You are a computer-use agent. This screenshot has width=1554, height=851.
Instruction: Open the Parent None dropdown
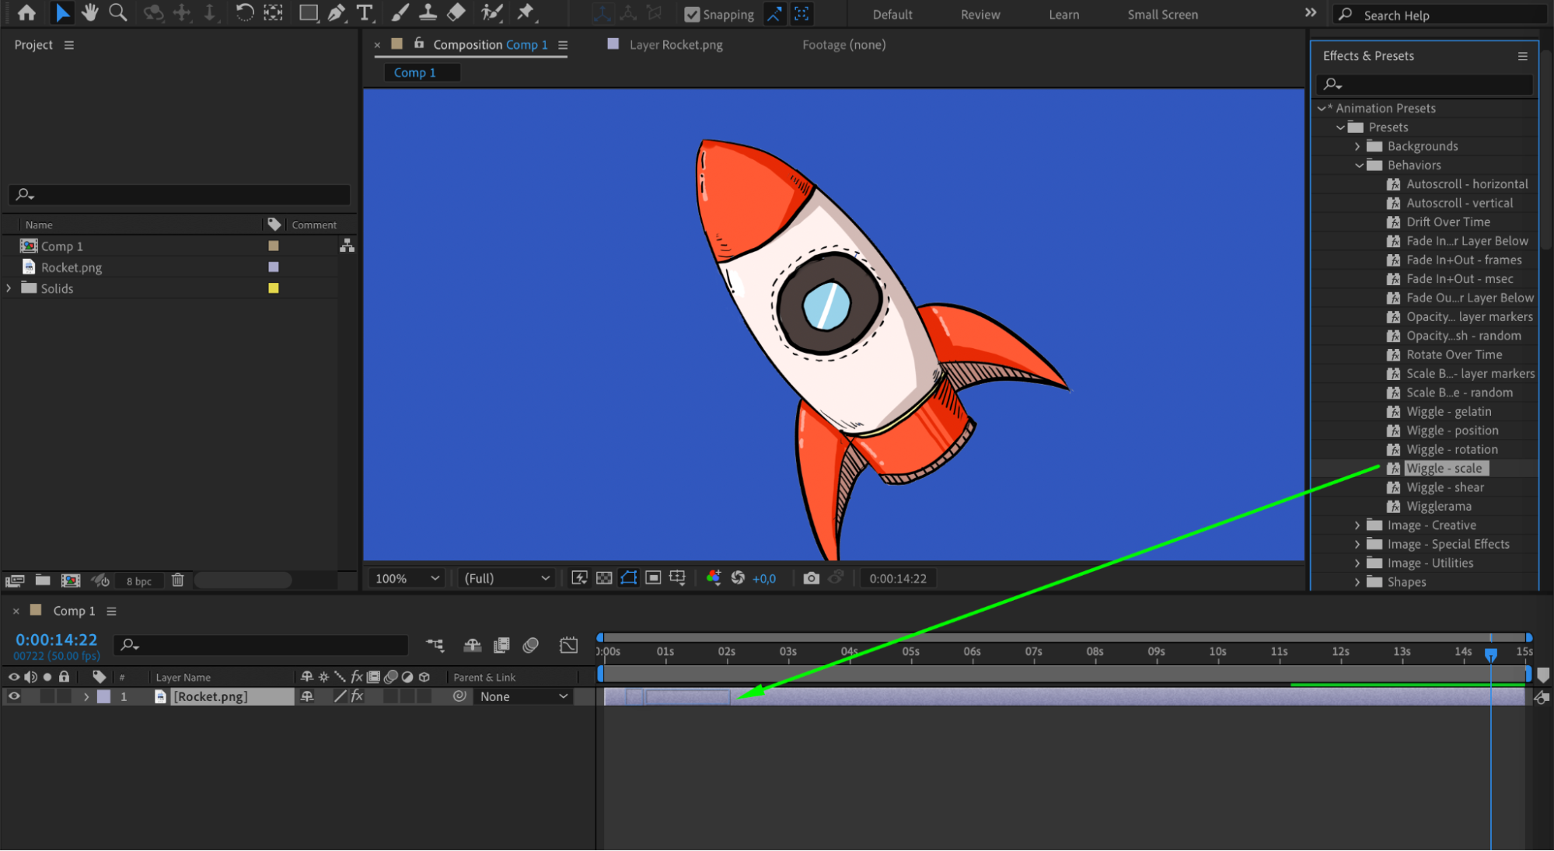click(523, 696)
